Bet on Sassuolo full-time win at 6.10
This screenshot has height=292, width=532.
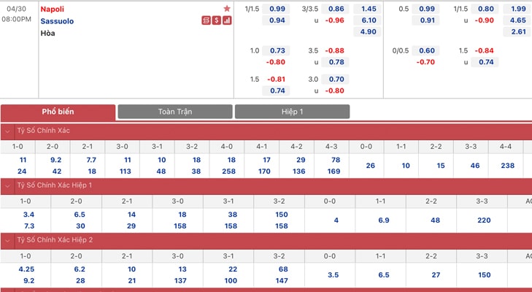pyautogui.click(x=368, y=20)
